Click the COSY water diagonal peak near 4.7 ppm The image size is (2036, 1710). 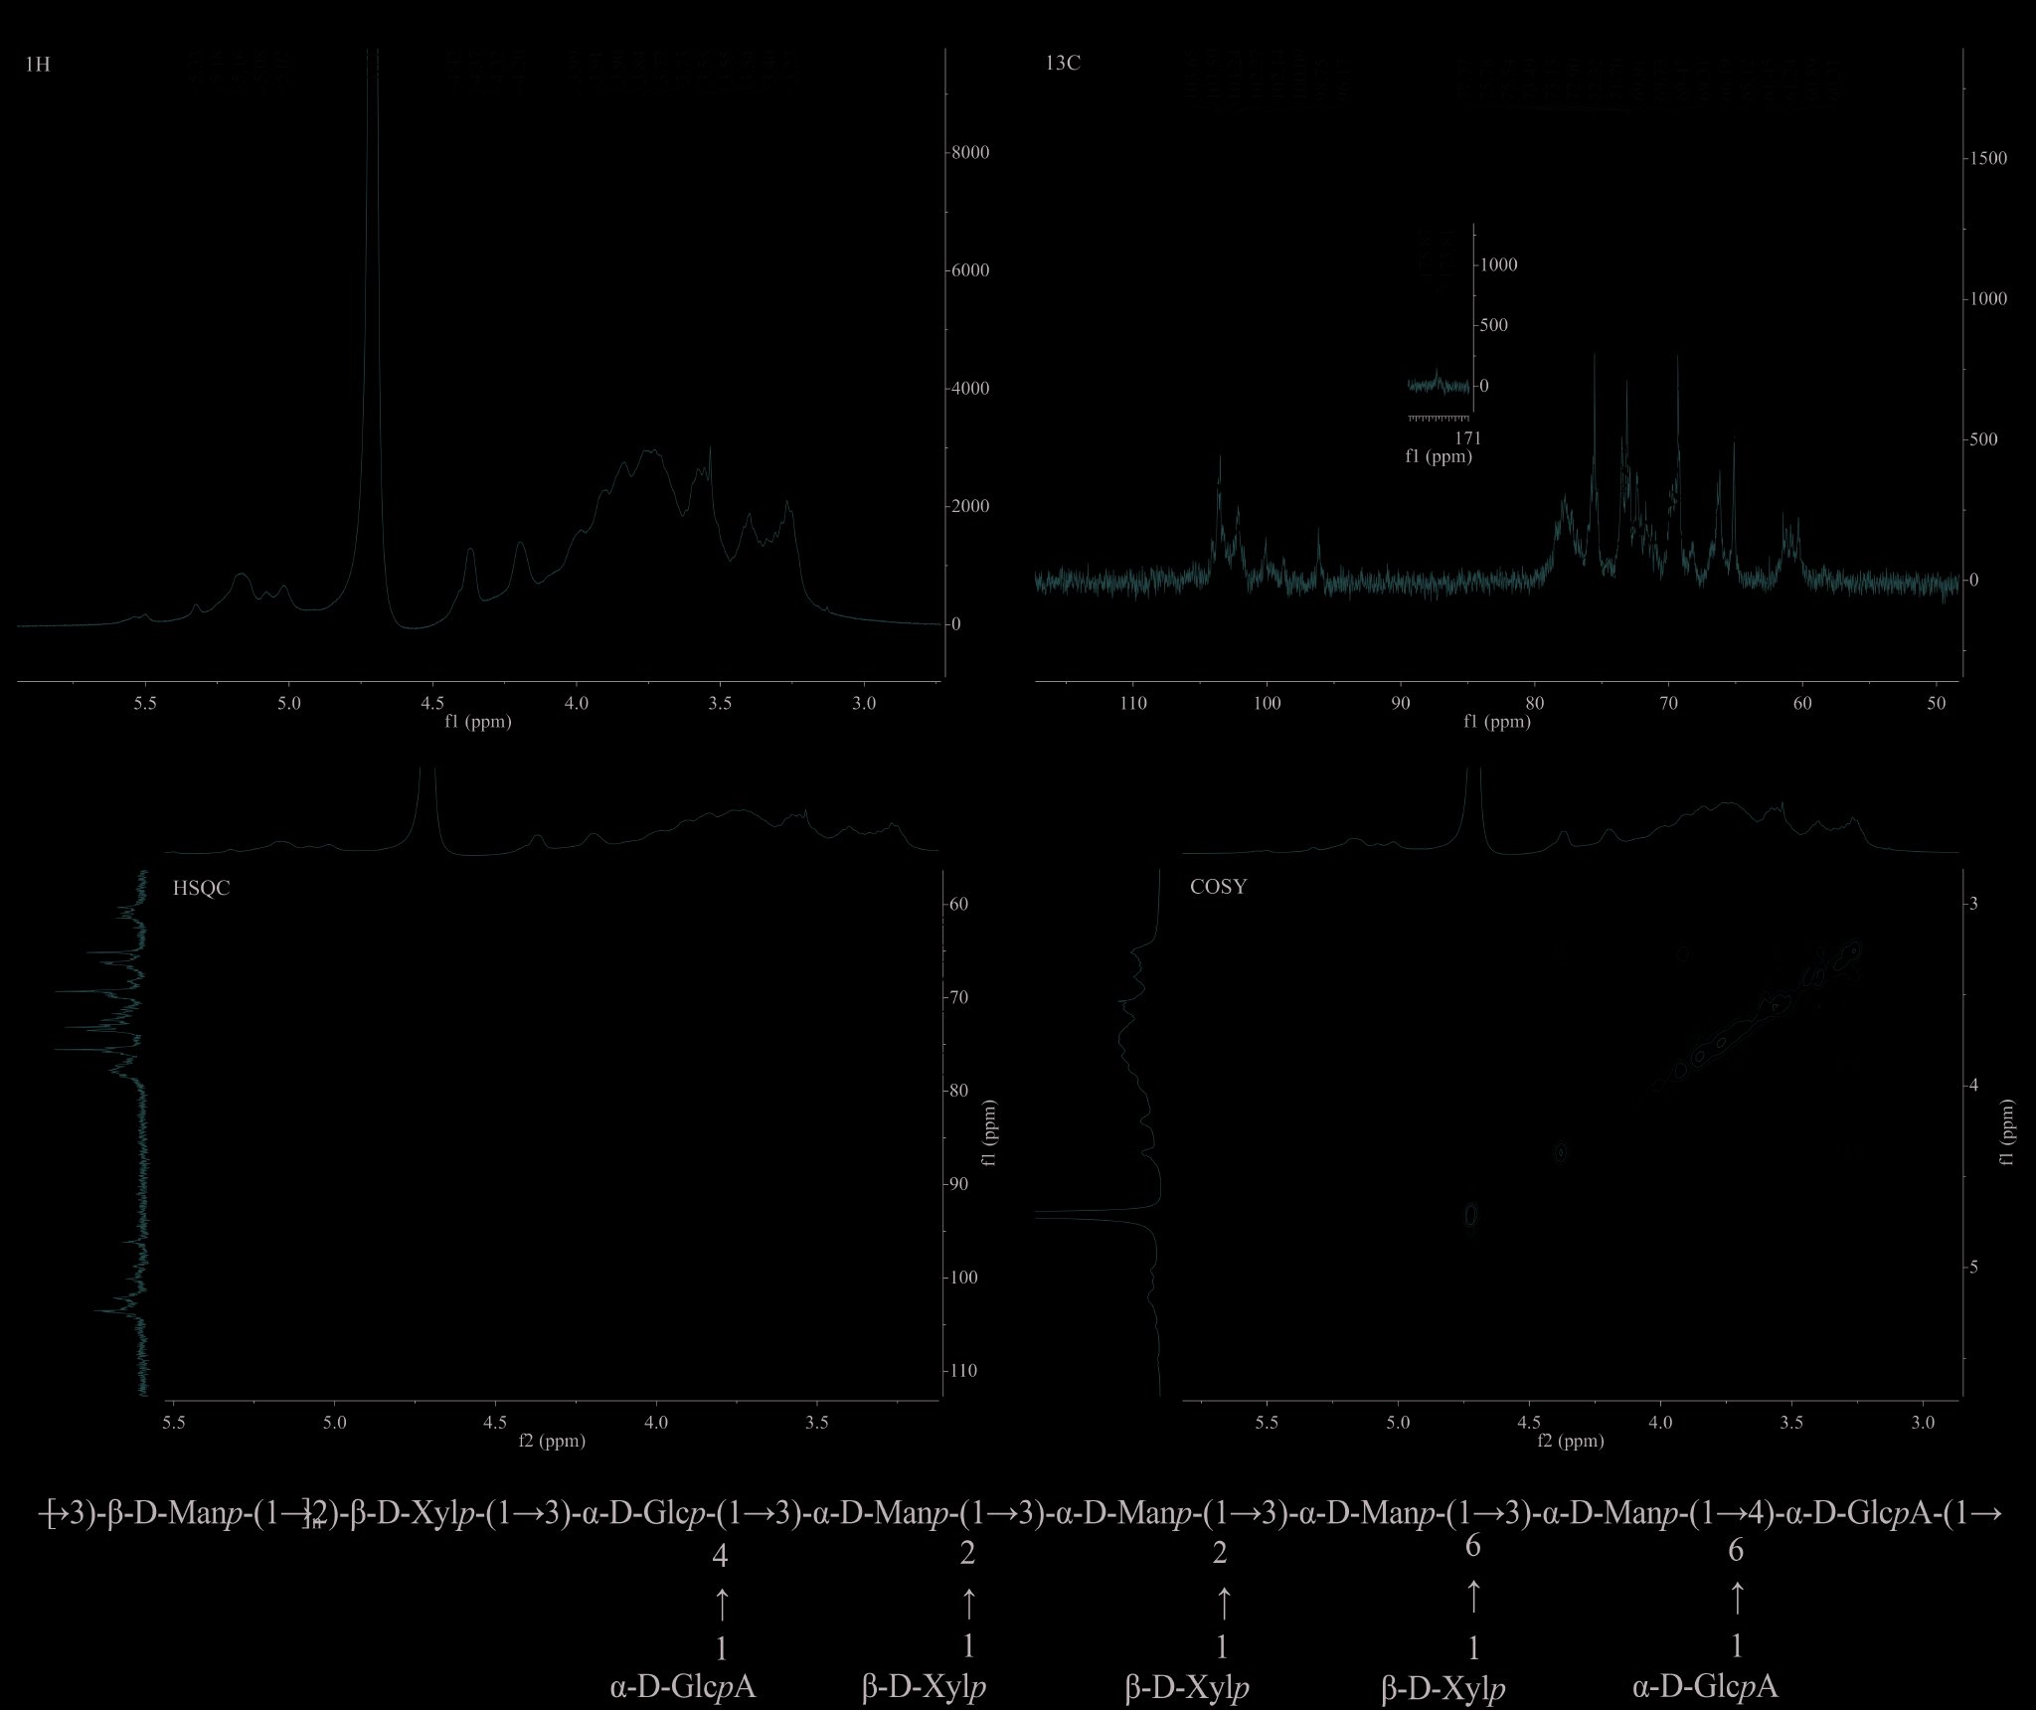click(x=1472, y=1214)
